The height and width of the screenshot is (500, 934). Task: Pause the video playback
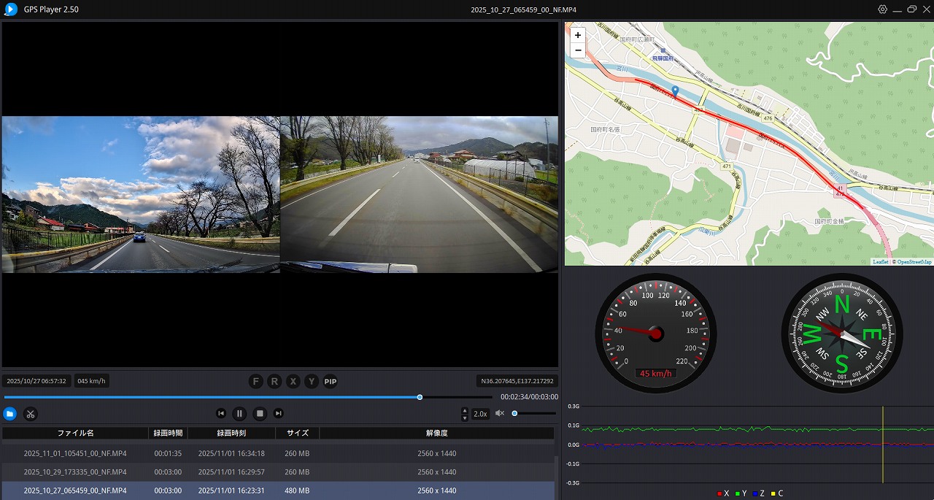(x=239, y=414)
